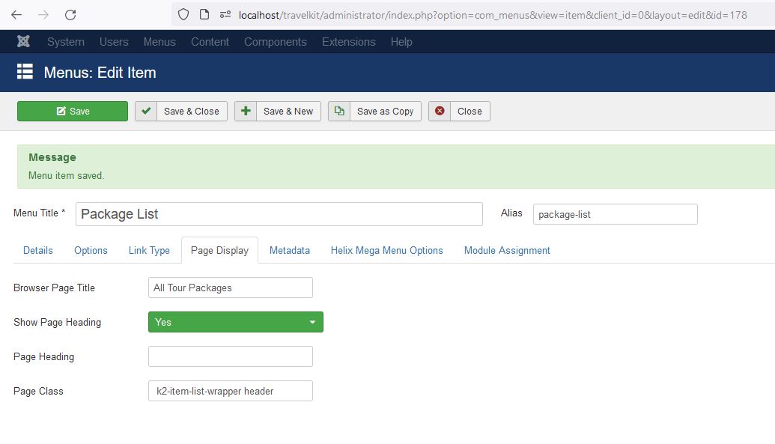The height and width of the screenshot is (444, 775).
Task: Click the Joomla logo icon
Action: click(x=24, y=42)
